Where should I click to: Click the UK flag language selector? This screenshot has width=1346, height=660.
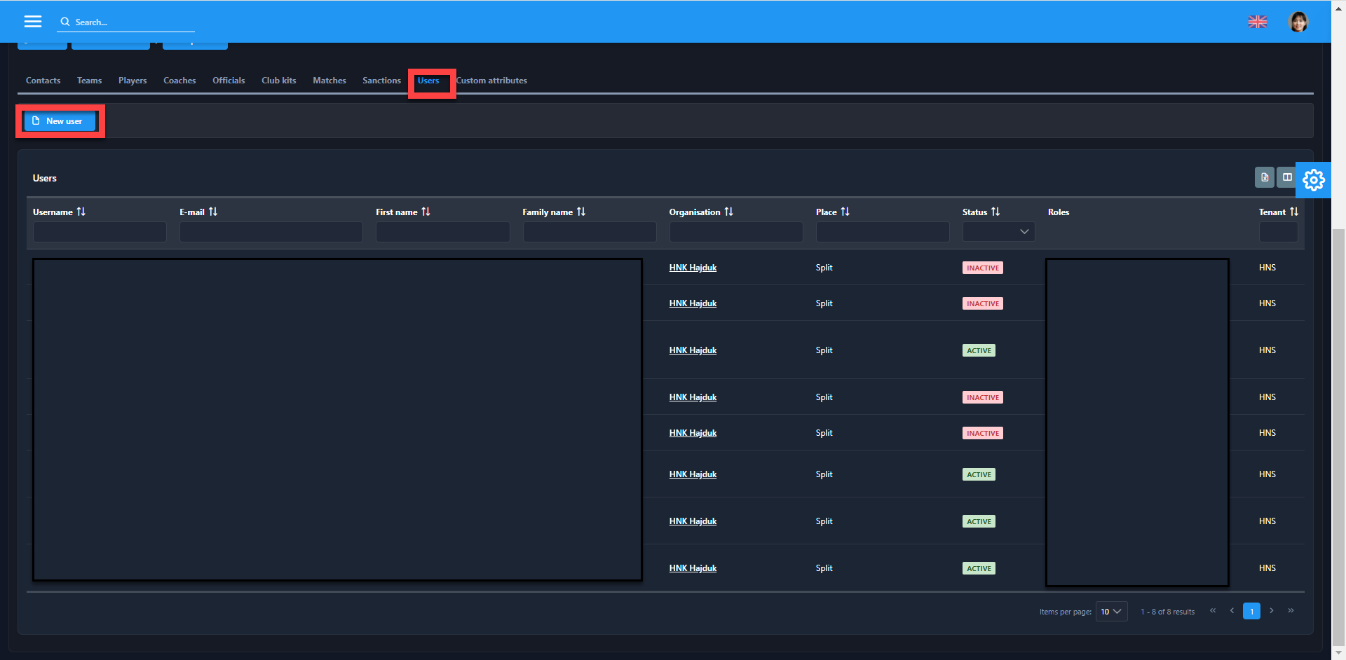pos(1257,22)
